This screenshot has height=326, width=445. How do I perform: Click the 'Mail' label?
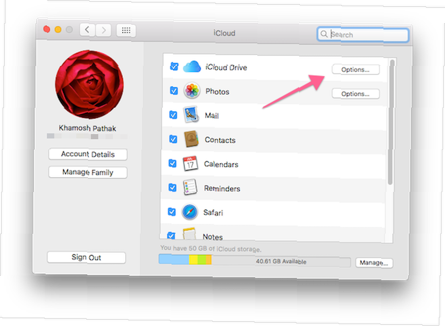click(x=212, y=116)
